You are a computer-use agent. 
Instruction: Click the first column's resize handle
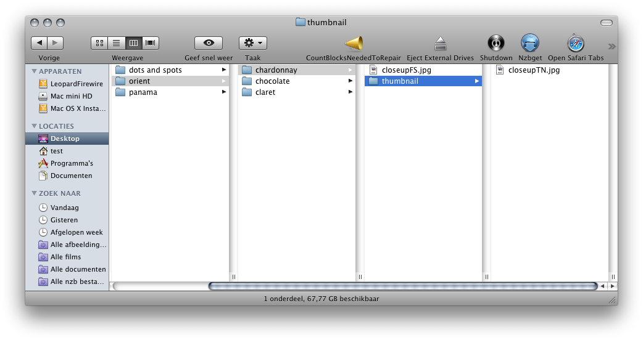pyautogui.click(x=234, y=277)
